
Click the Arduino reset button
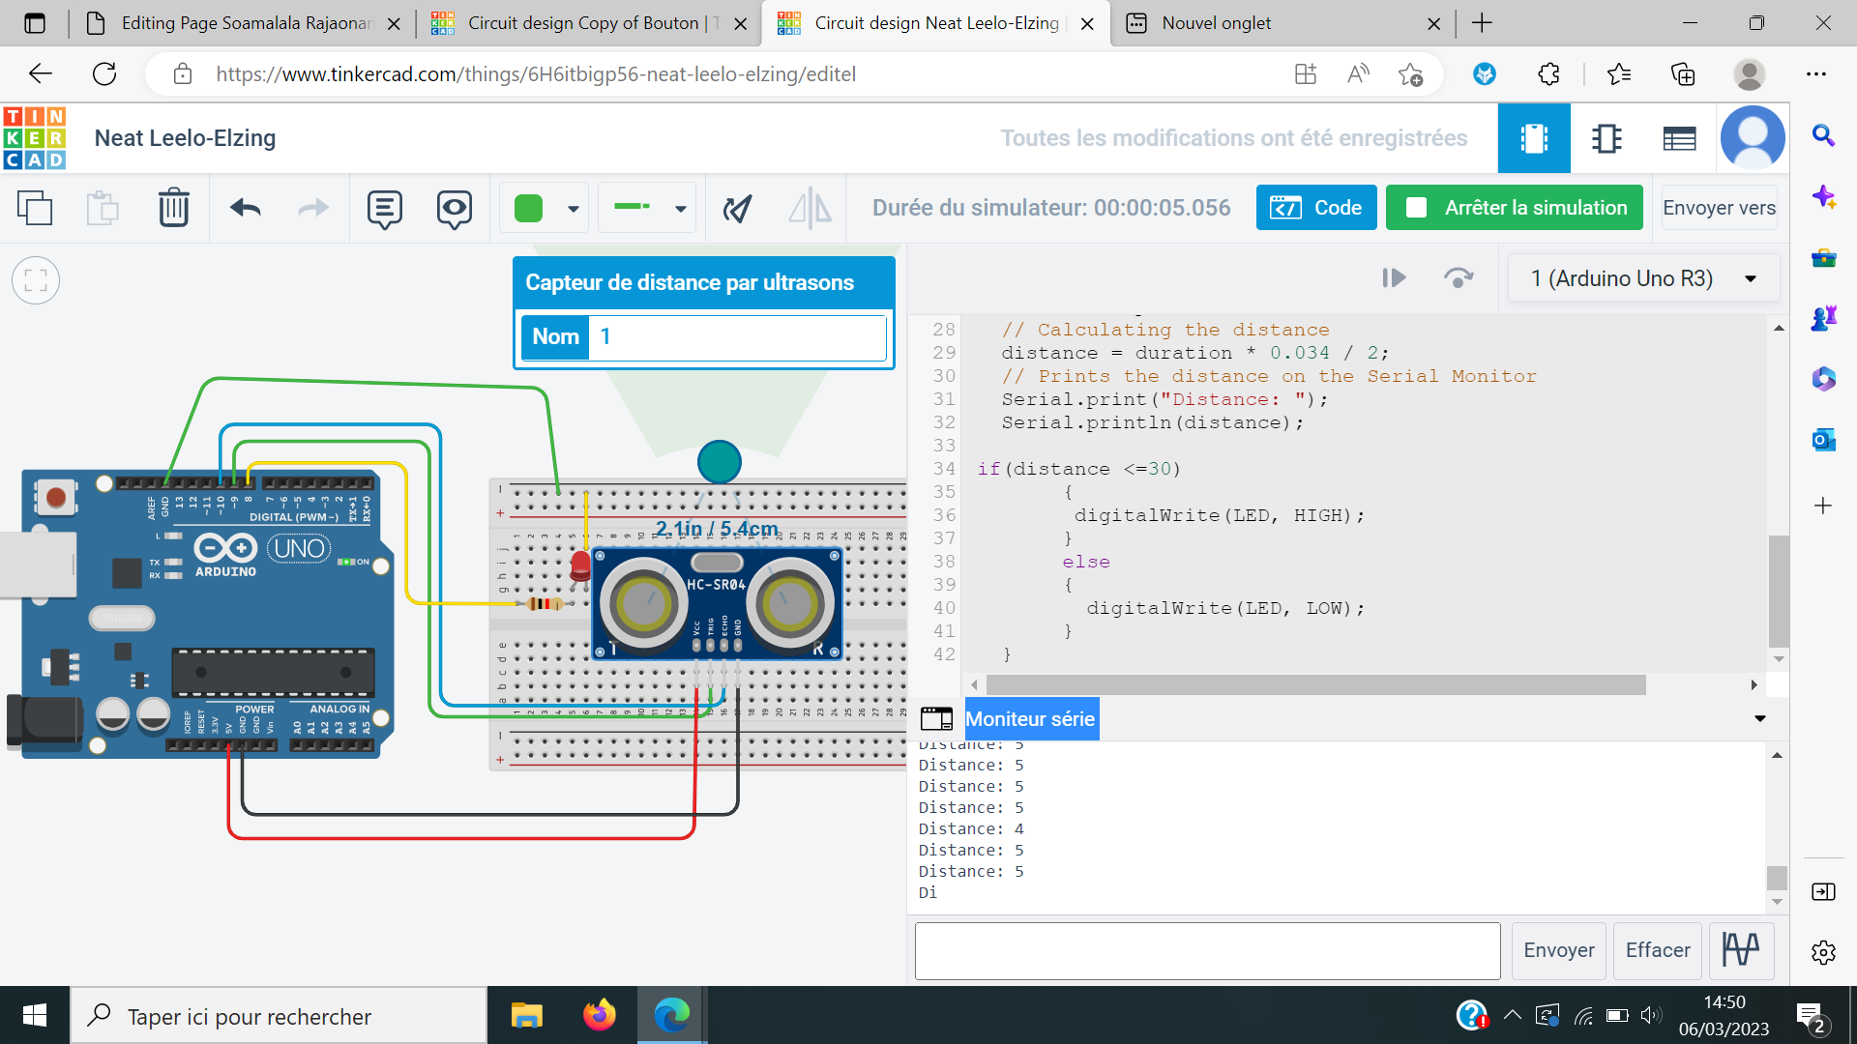(x=56, y=497)
